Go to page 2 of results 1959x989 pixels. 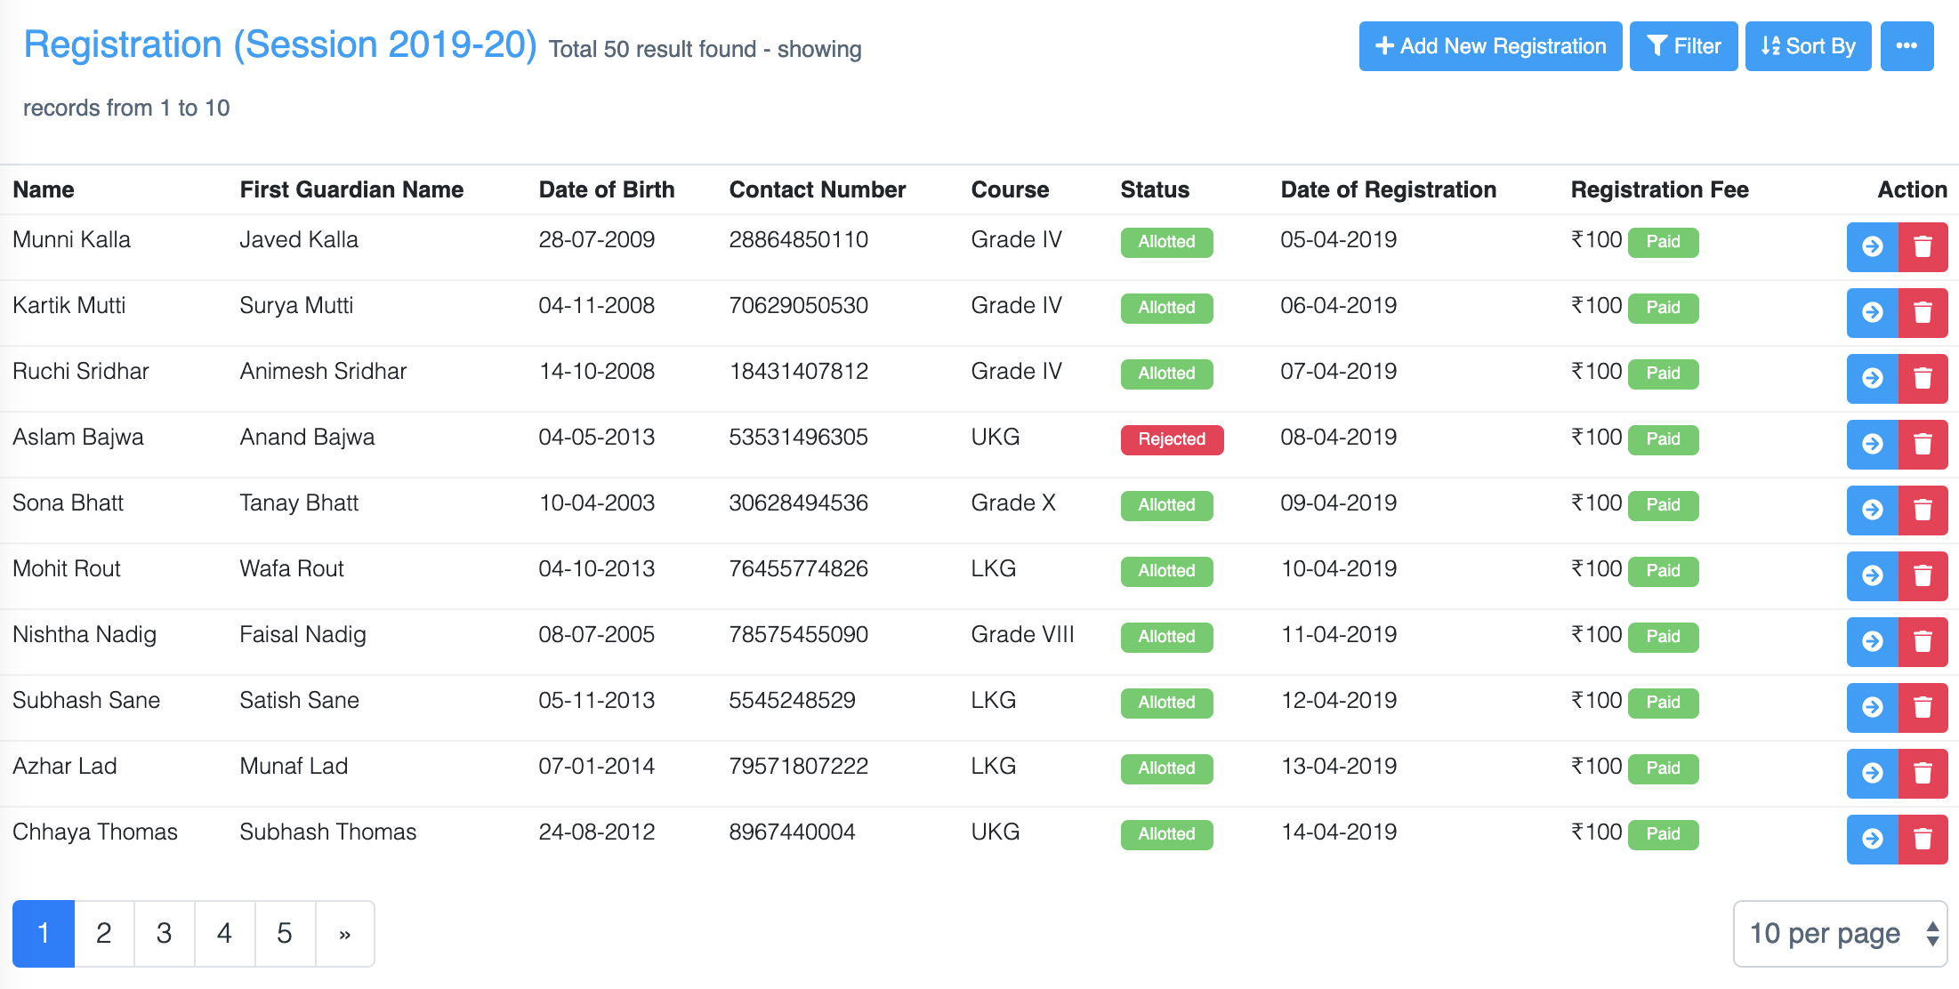coord(104,934)
